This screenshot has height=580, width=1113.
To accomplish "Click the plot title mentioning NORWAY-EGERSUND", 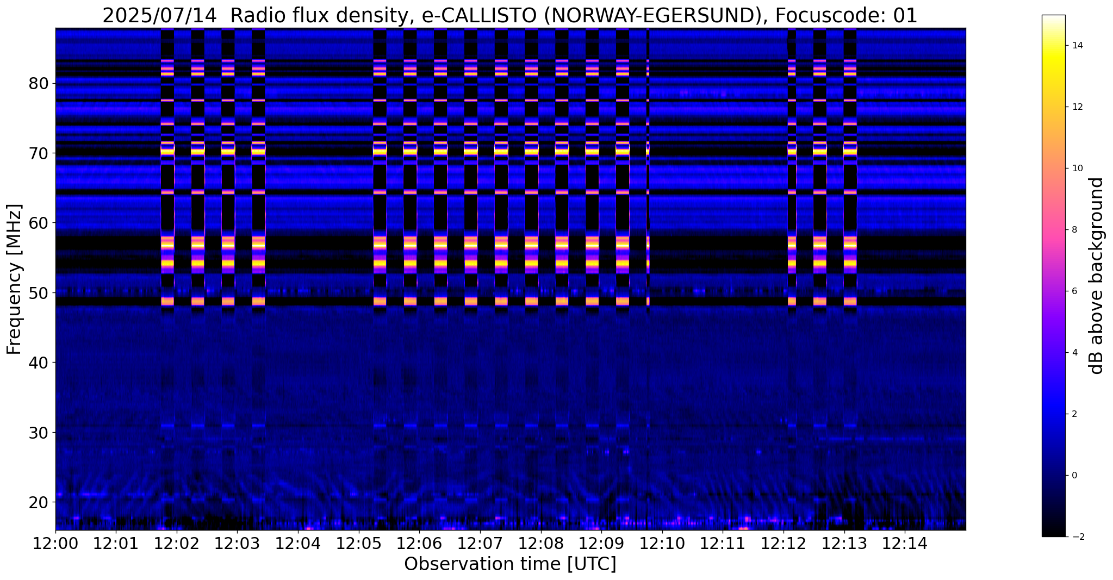I will pos(509,15).
